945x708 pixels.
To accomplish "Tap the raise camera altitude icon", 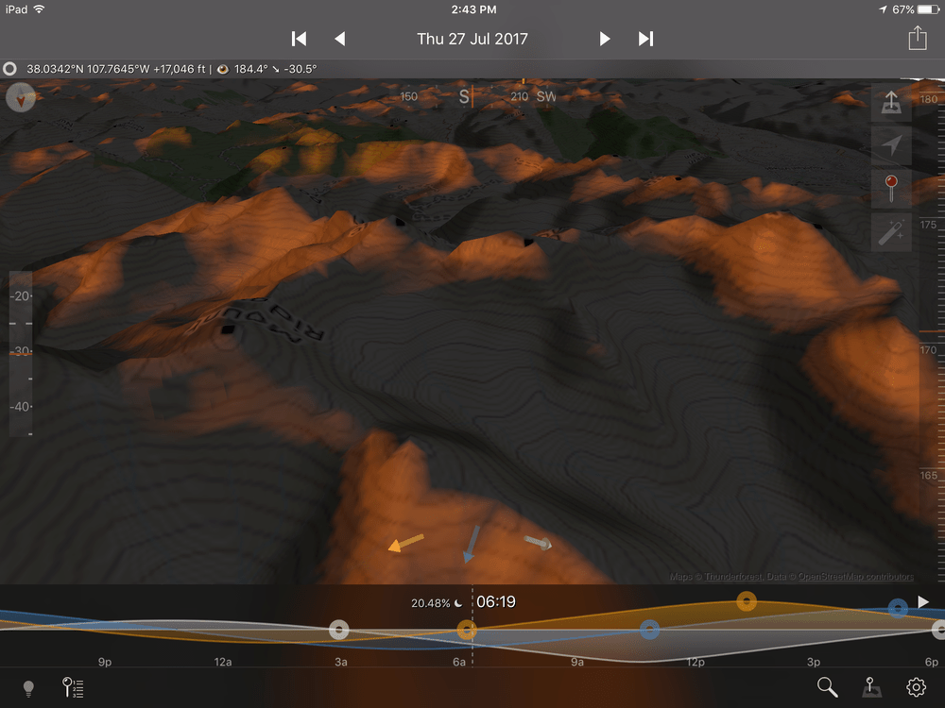I will pyautogui.click(x=891, y=104).
